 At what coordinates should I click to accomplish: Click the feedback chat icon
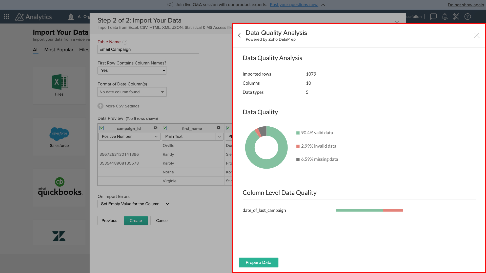pyautogui.click(x=433, y=17)
